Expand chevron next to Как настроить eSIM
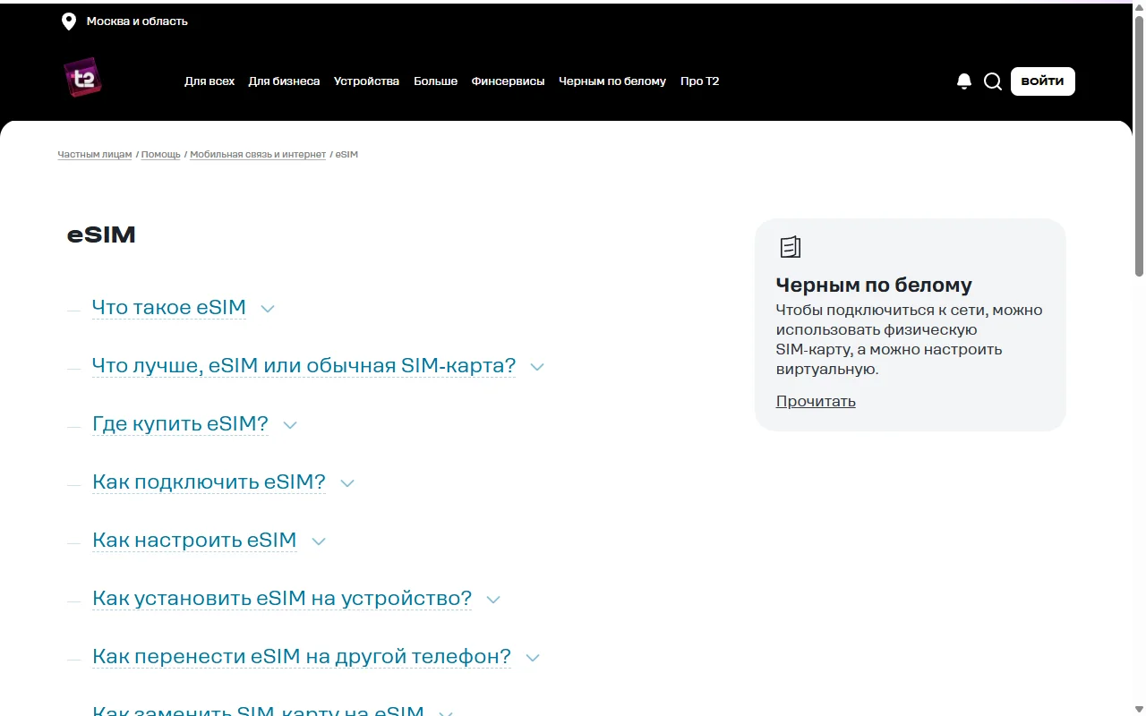The image size is (1146, 716). click(319, 541)
